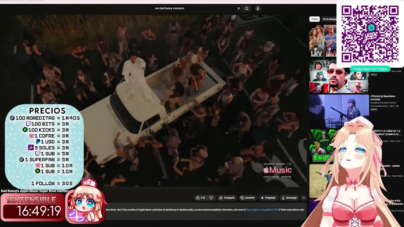The image size is (404, 227).
Task: Like the video with 2 M likes
Action: pos(200,198)
